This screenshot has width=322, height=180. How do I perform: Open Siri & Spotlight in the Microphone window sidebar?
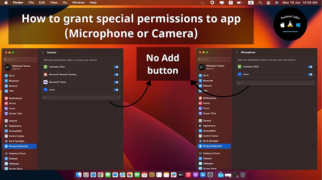[209, 141]
